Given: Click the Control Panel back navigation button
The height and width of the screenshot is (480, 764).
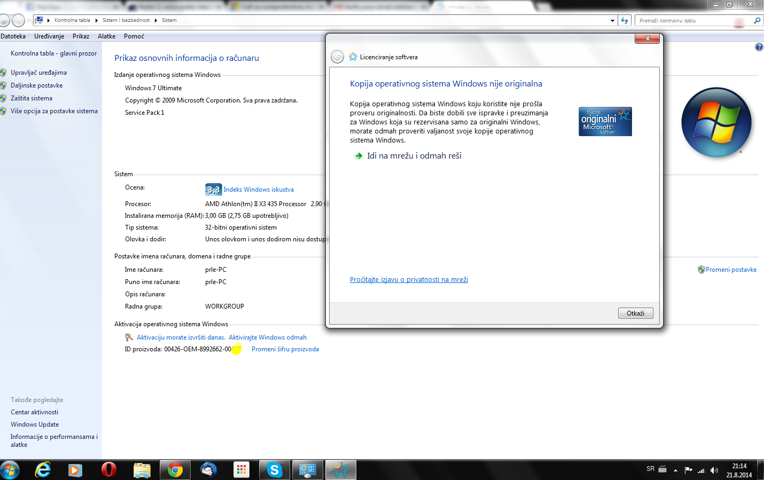Looking at the screenshot, I should point(4,20).
